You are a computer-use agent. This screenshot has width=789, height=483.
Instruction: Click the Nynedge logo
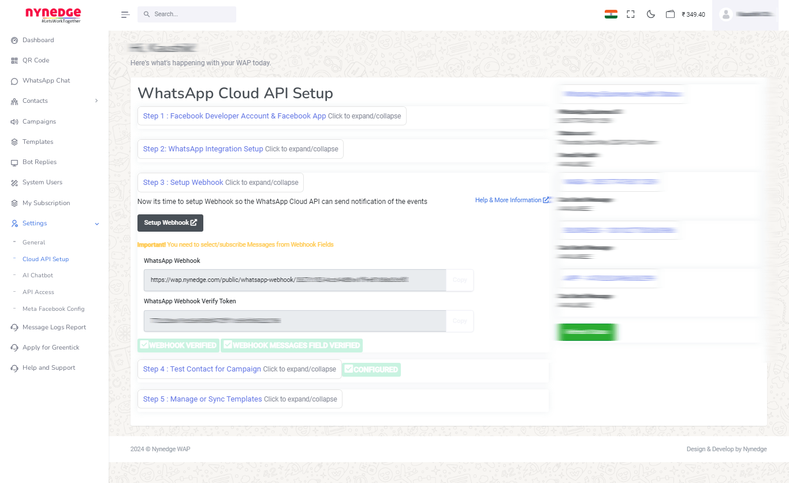53,14
